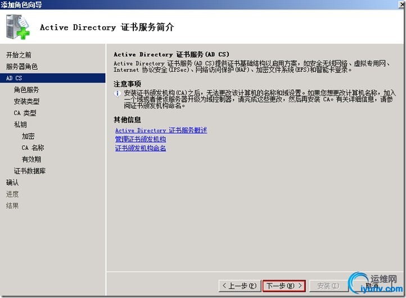Go back with the 上一步 button
406x298 pixels.
(x=240, y=286)
